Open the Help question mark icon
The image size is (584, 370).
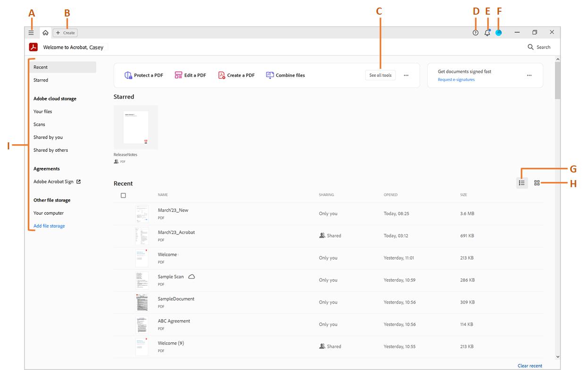(x=475, y=33)
